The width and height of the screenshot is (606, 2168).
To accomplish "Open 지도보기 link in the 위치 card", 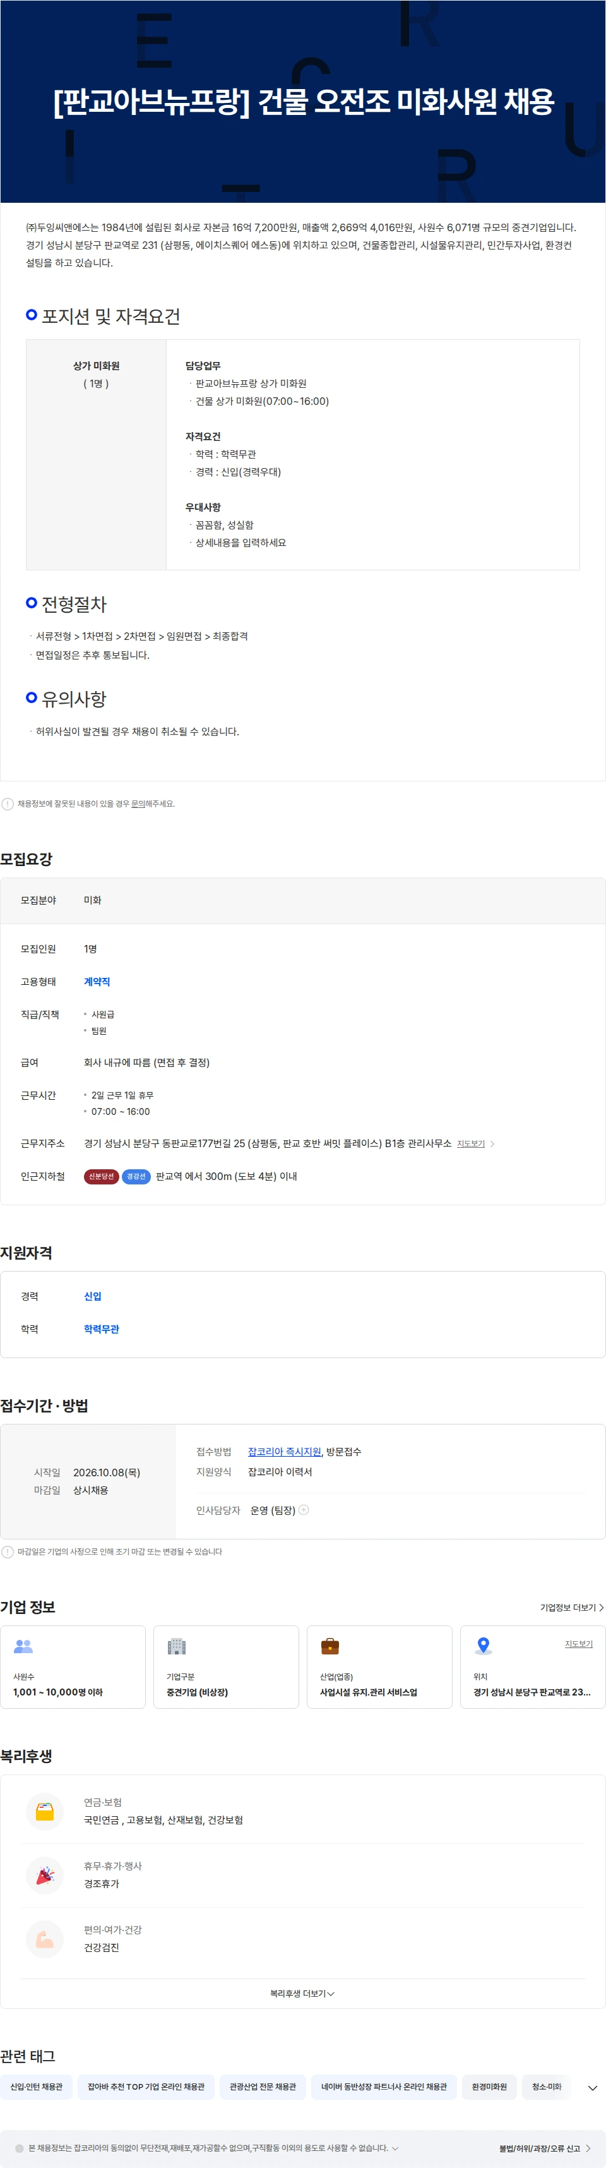I will [578, 1644].
